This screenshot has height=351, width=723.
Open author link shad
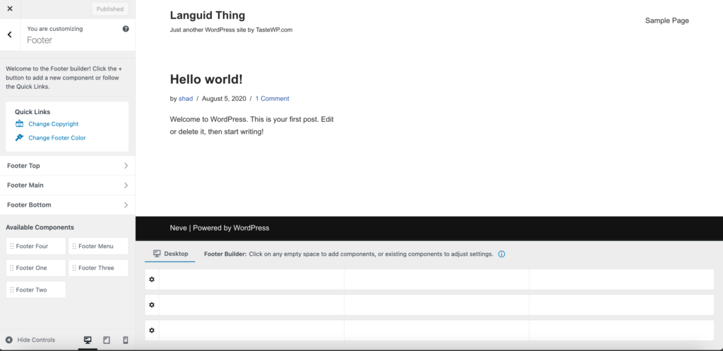tap(186, 99)
